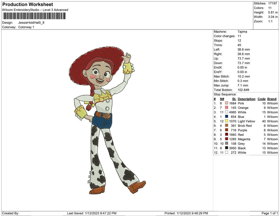Click the Grey swatch in row 10
280x216 pixels.
[x=226, y=143]
